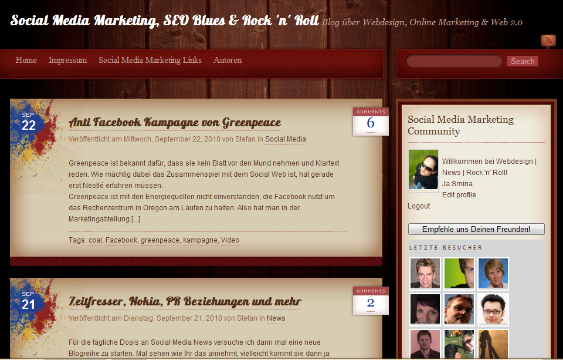Click the Search button
Viewport: 563px width, 360px height.
click(523, 61)
